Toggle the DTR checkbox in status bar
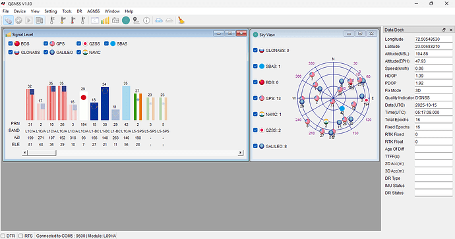This screenshot has height=239, width=455. pos(3,236)
